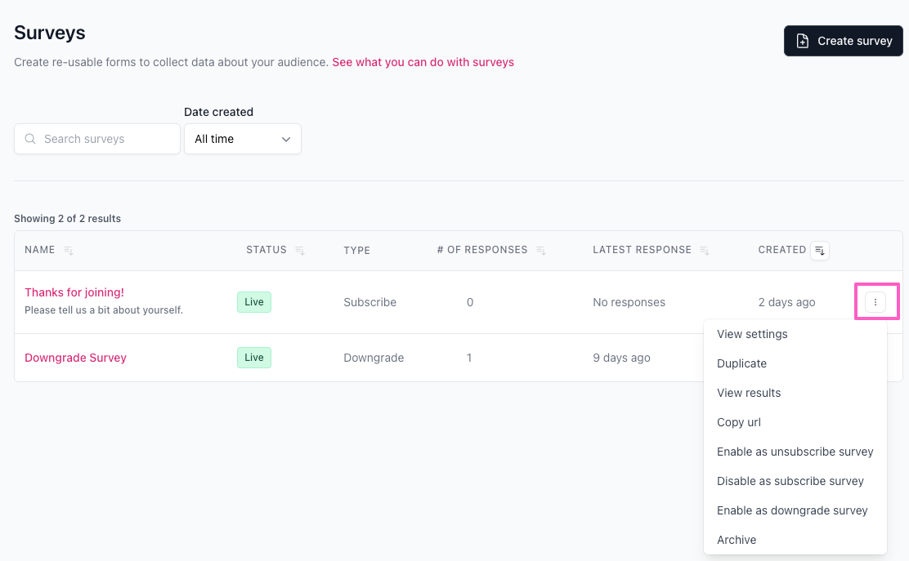Screen dimensions: 909x561
Task: Expand the Date created All time dropdown
Action: coord(243,139)
